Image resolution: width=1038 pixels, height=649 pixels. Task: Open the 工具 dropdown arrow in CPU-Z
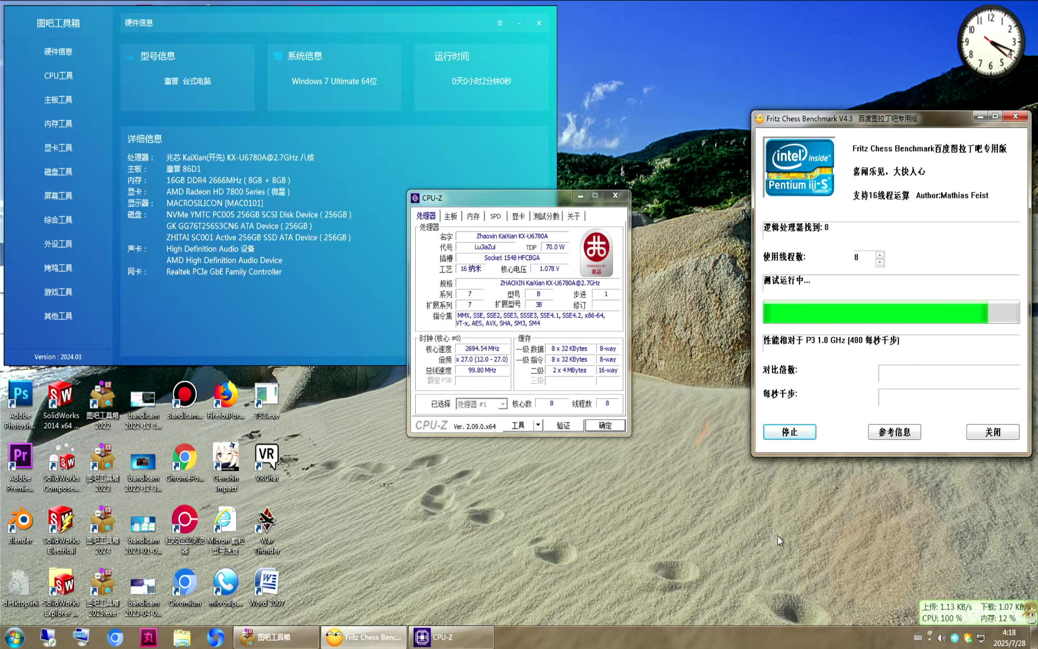click(538, 425)
